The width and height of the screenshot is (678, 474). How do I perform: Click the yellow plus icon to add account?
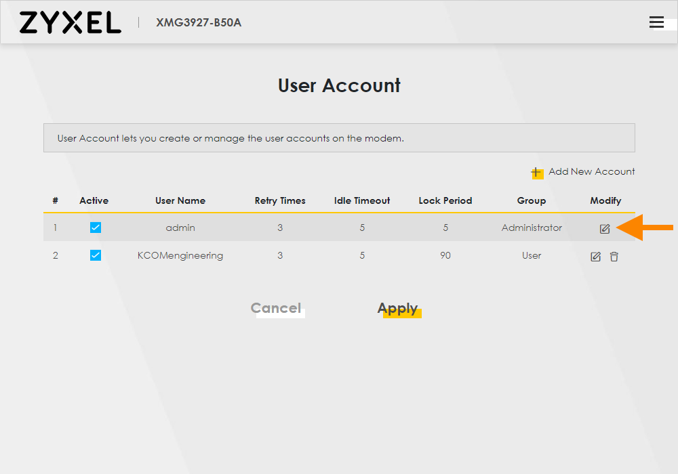click(x=537, y=173)
